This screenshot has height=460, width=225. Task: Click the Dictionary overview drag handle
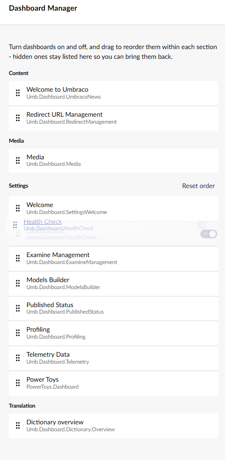(18, 425)
